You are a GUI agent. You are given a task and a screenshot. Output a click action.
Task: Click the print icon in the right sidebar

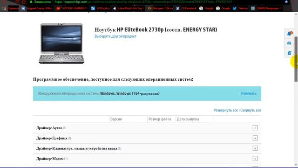[x=289, y=43]
